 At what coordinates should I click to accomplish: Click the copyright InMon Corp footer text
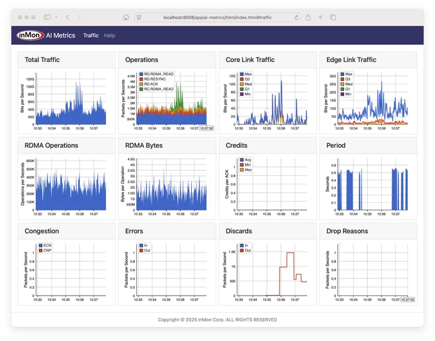[217, 320]
